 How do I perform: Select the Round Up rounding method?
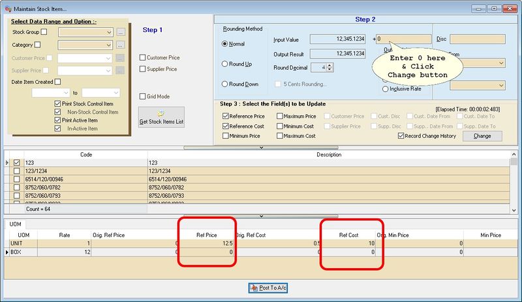tap(226, 64)
